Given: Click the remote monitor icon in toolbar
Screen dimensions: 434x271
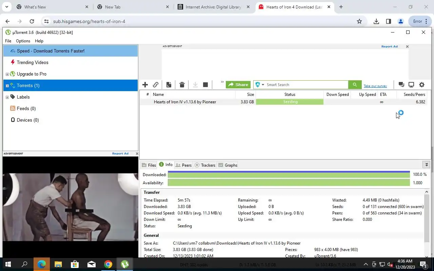Looking at the screenshot, I should click(411, 85).
